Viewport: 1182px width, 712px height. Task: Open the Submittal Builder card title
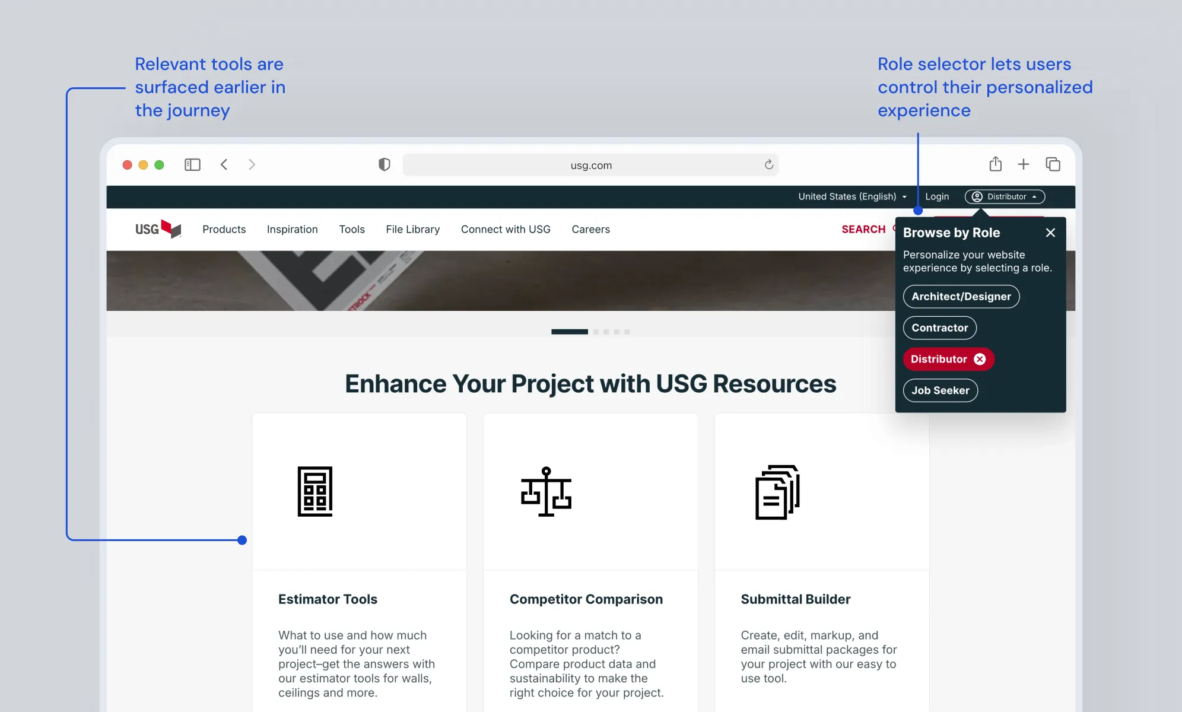tap(796, 599)
